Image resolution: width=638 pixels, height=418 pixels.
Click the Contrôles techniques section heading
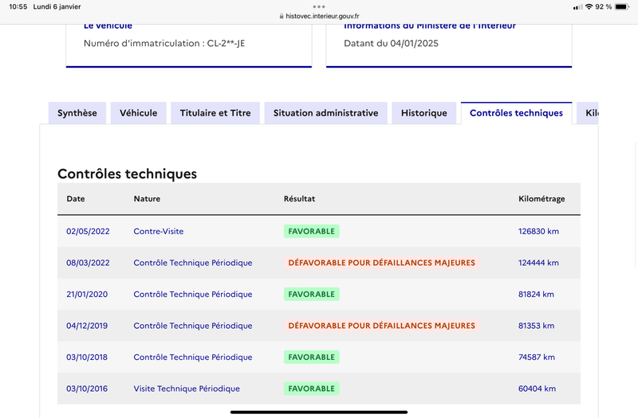tap(128, 174)
